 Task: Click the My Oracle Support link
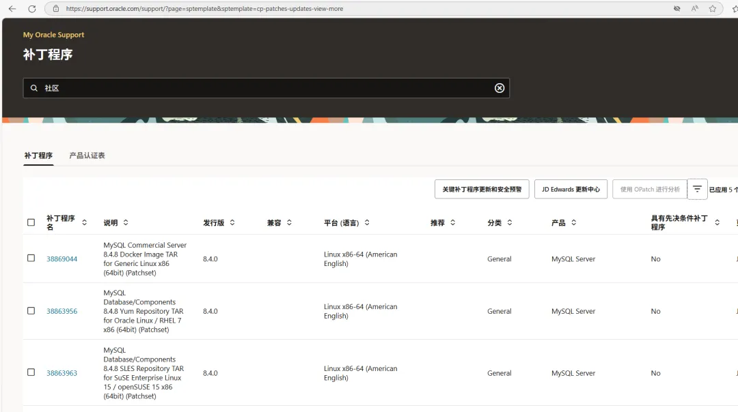[x=54, y=35]
